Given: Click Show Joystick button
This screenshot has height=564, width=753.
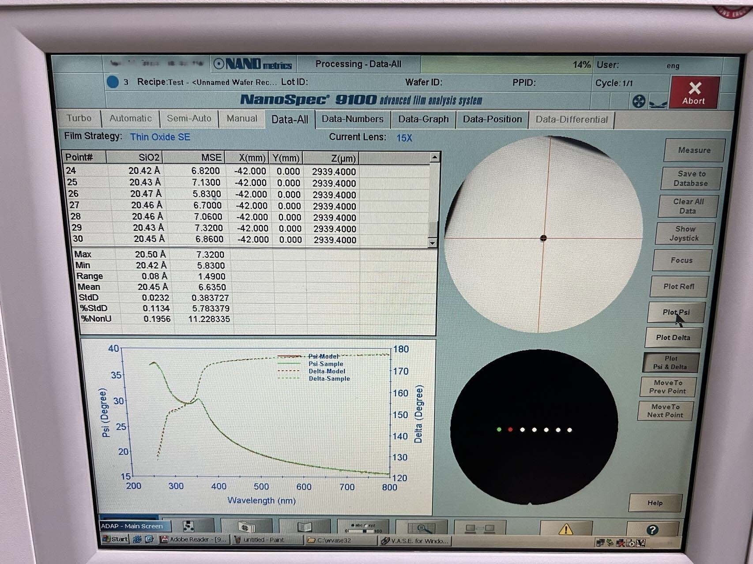Looking at the screenshot, I should (685, 233).
